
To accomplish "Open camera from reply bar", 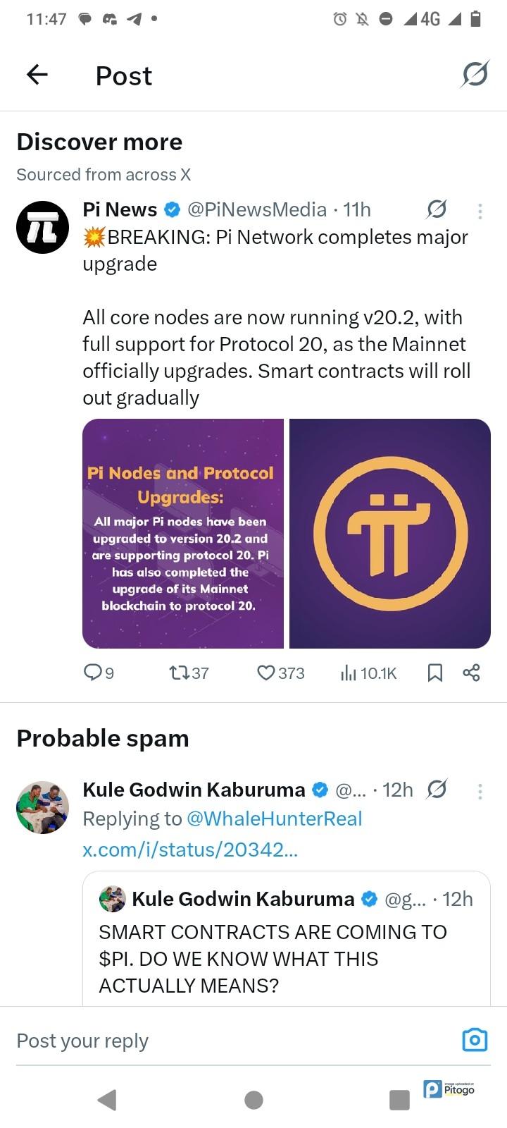I will coord(475,1040).
